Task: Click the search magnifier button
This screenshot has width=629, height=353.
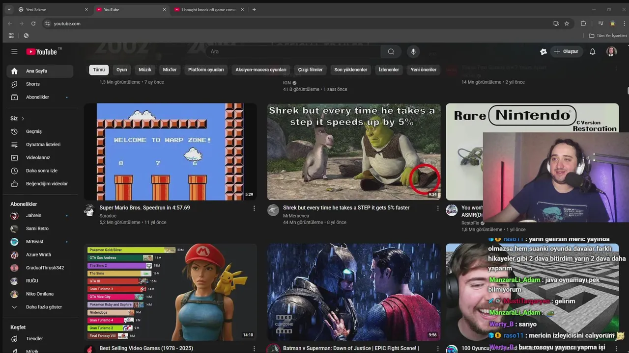Action: click(391, 51)
